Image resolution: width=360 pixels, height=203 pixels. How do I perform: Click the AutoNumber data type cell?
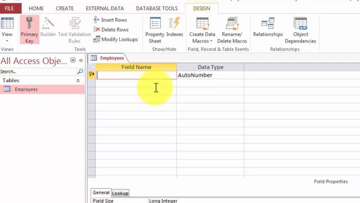point(210,75)
